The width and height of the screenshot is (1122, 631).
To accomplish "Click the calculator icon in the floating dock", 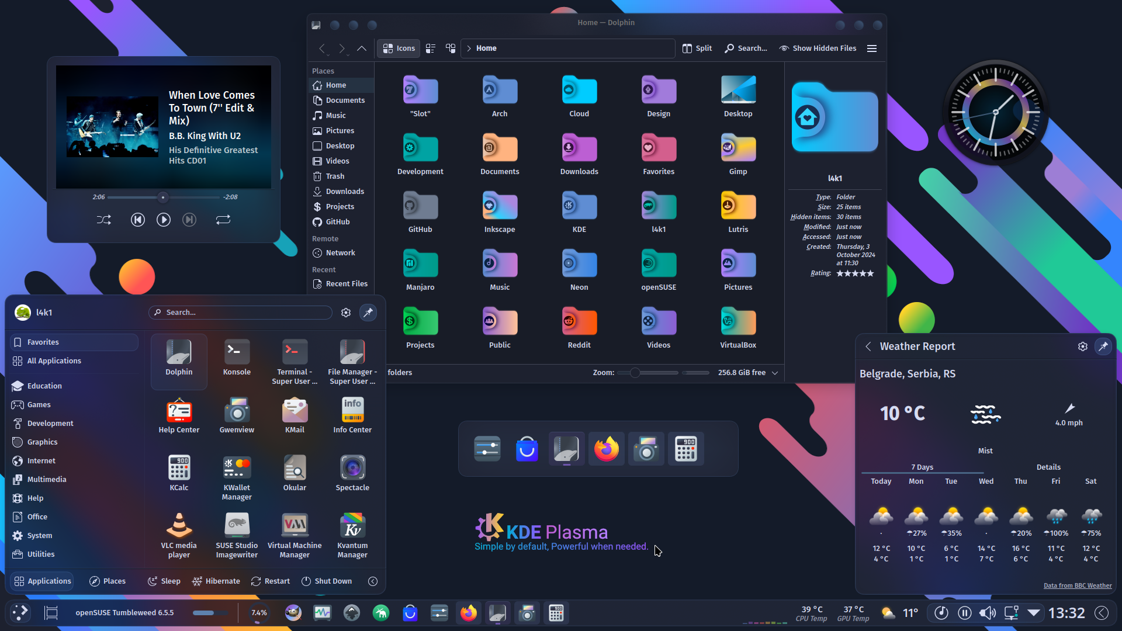I will click(x=686, y=449).
